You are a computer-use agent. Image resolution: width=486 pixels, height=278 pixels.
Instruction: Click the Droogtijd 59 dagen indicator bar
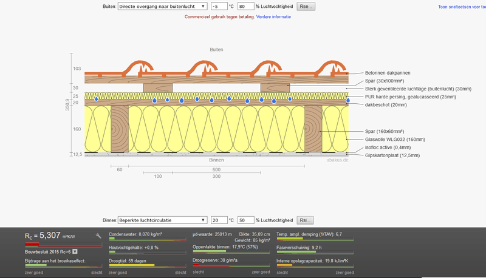point(147,265)
